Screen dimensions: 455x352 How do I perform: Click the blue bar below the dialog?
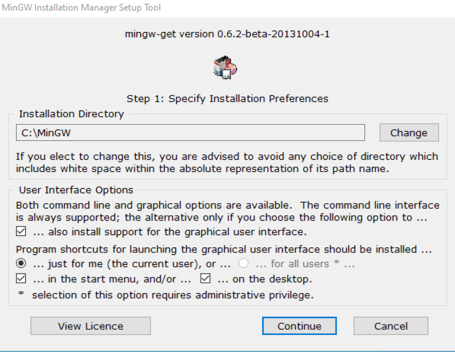pos(227,350)
